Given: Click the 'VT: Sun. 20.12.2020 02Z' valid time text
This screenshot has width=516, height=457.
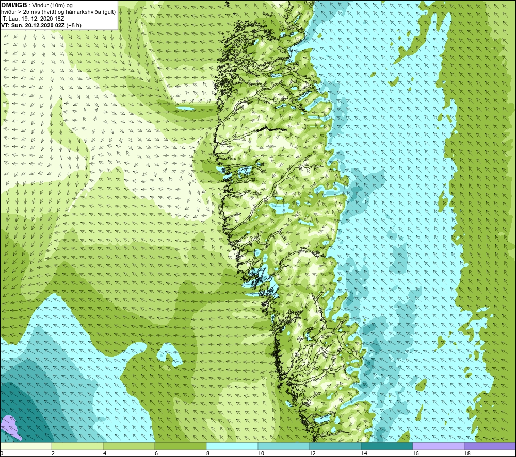Looking at the screenshot, I should [x=33, y=25].
